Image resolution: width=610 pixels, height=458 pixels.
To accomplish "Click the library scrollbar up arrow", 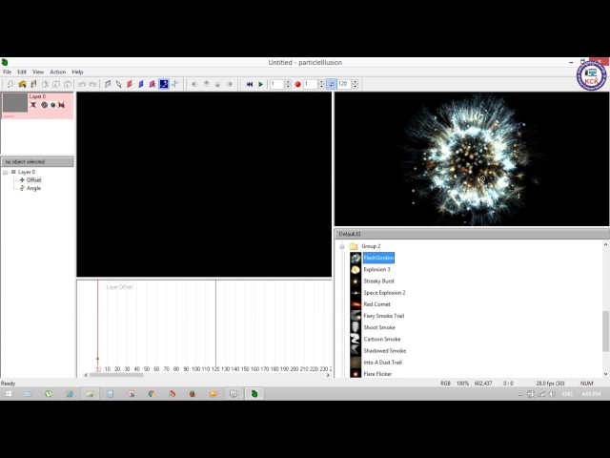I will click(x=605, y=244).
